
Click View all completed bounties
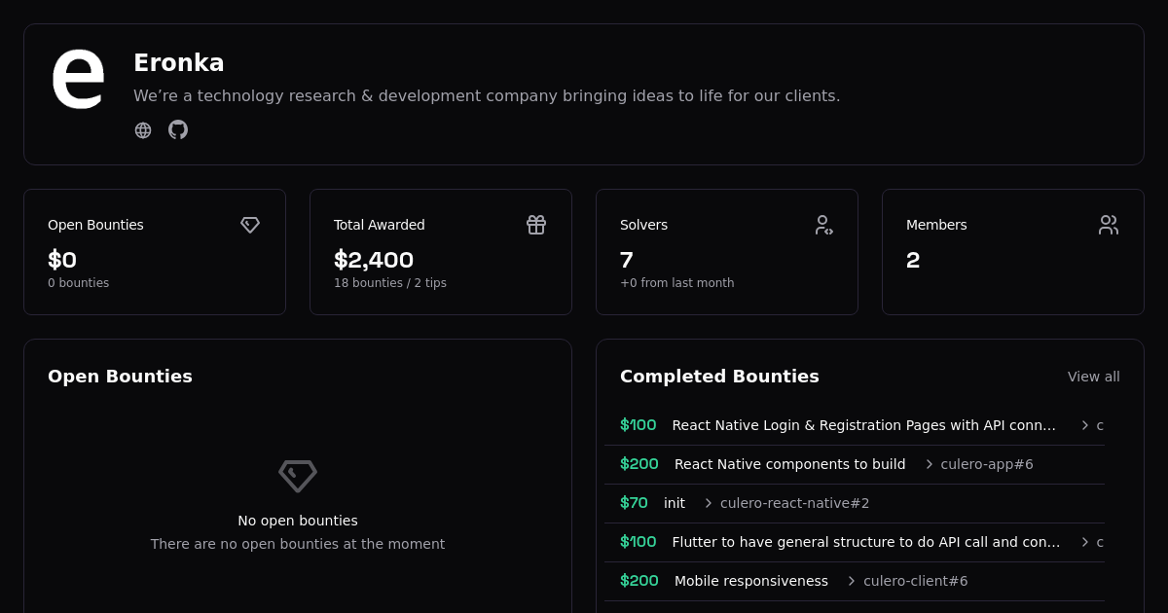1093,377
